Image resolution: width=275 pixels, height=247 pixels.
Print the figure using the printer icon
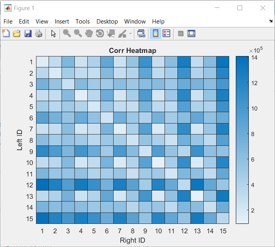click(x=39, y=33)
